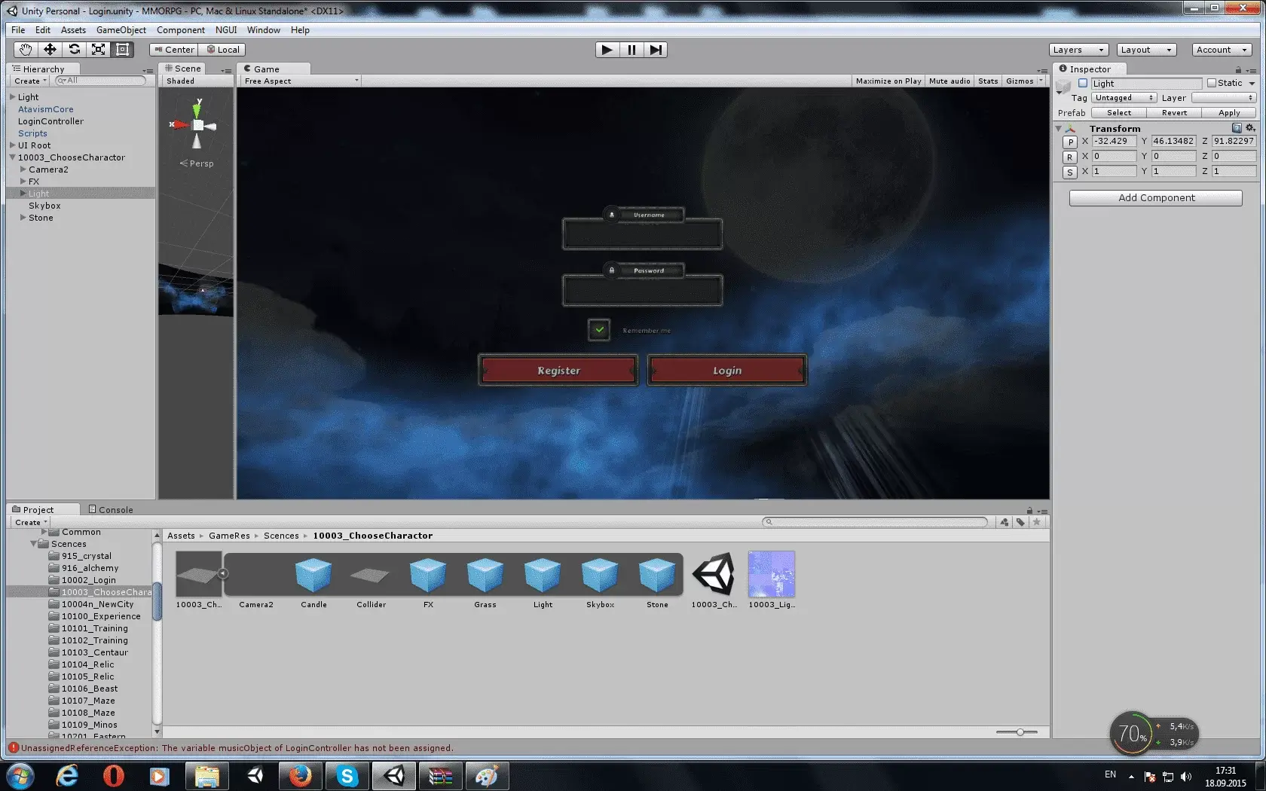The image size is (1266, 791).
Task: Click the Login button in Game view
Action: (x=727, y=371)
